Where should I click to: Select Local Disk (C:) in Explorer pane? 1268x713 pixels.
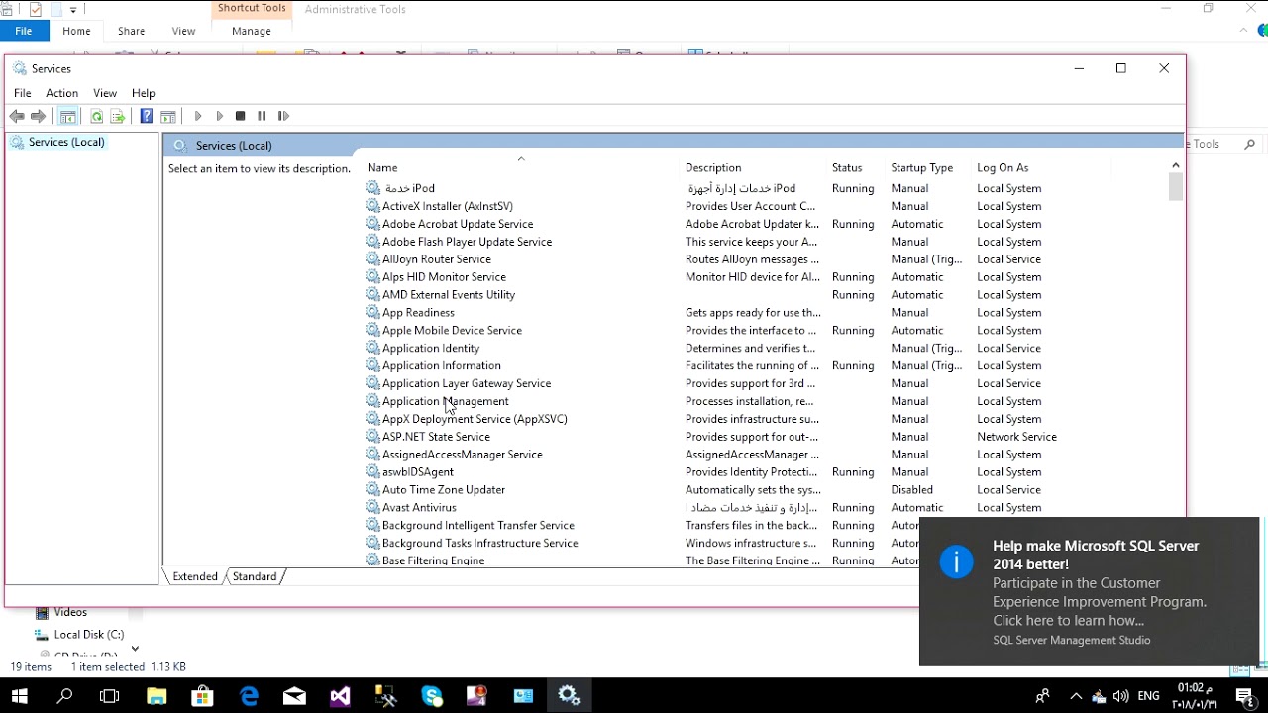[88, 635]
